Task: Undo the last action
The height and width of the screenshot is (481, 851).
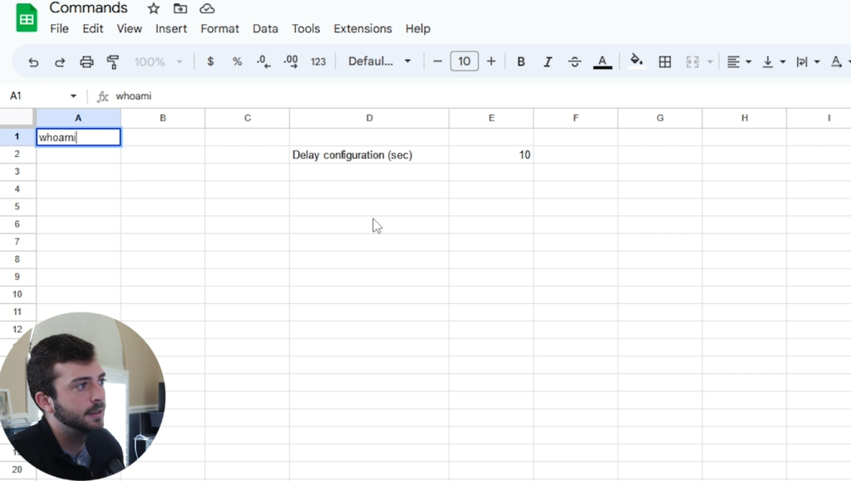Action: point(33,61)
